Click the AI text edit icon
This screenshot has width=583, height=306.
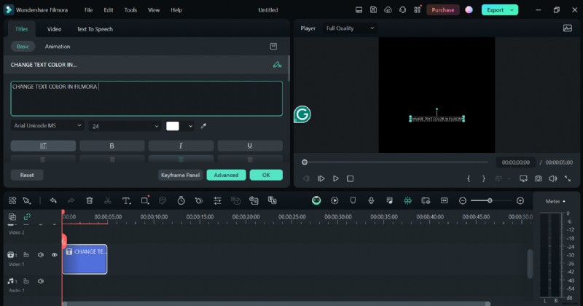pos(277,65)
